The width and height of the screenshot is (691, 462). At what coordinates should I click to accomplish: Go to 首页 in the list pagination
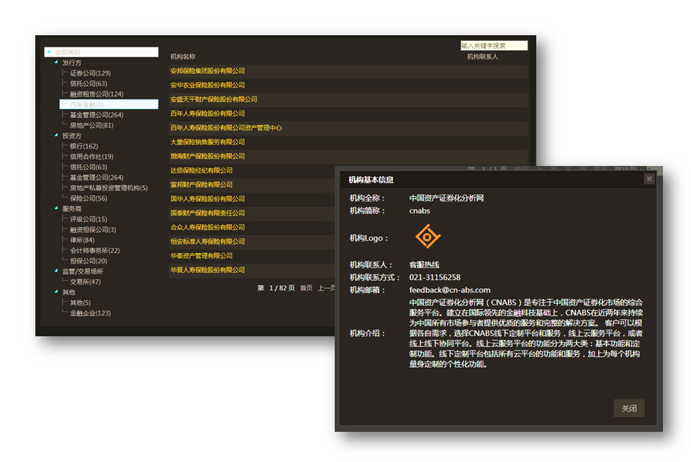(x=307, y=287)
